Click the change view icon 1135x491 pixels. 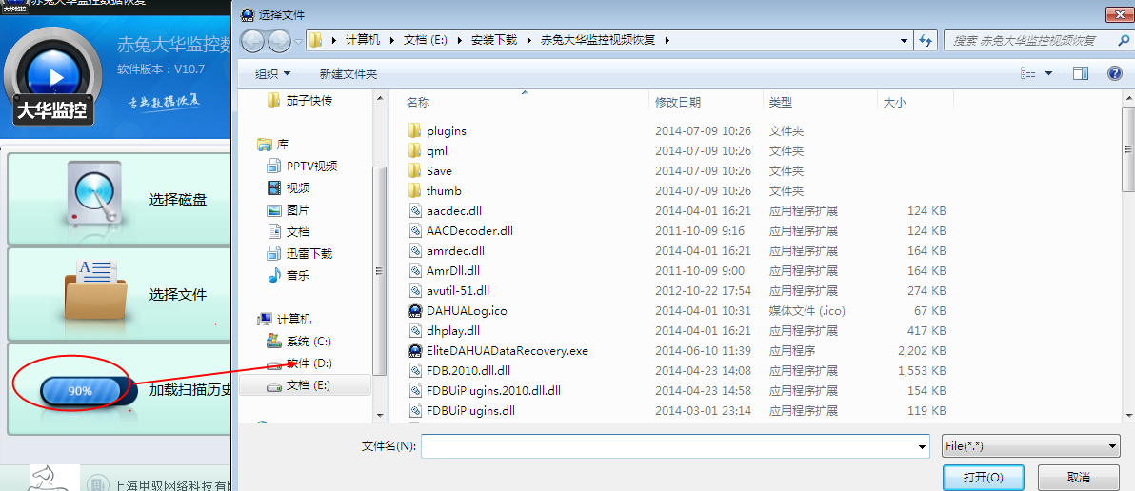1027,73
